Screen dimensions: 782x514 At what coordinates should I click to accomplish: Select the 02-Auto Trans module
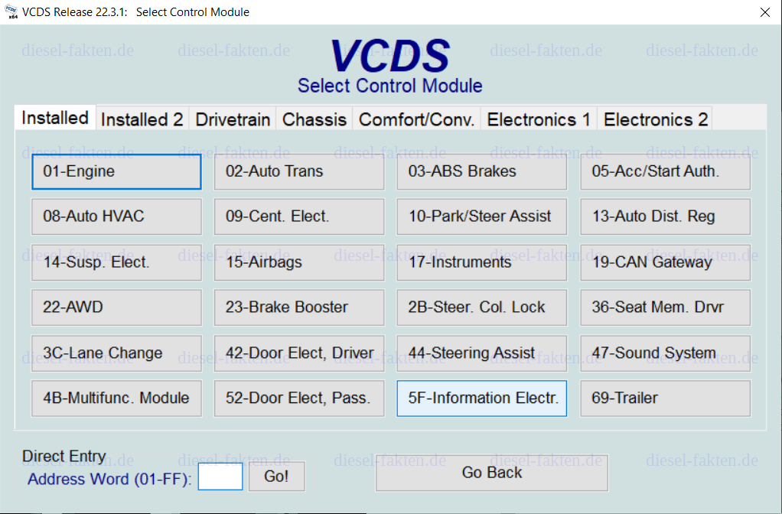tap(299, 171)
